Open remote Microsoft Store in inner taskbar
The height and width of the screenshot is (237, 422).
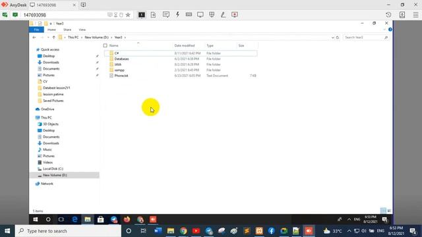tap(101, 219)
